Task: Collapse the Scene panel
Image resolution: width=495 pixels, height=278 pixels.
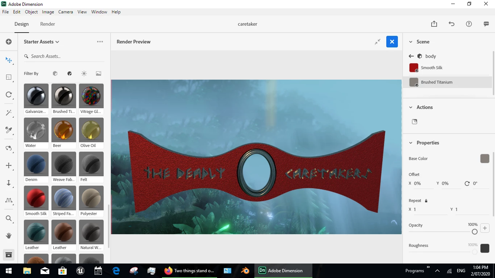Action: [x=411, y=42]
